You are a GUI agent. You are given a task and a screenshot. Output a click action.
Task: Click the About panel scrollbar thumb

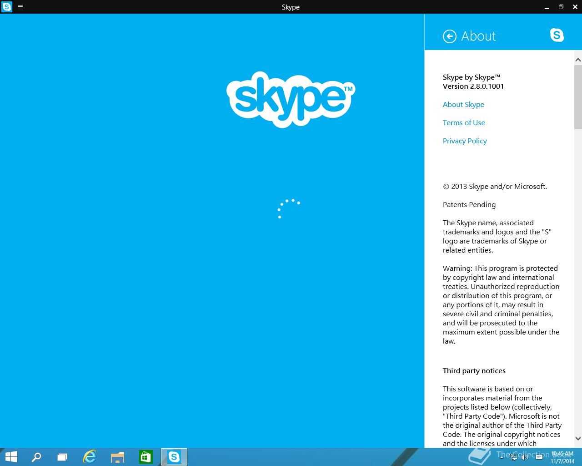point(578,97)
